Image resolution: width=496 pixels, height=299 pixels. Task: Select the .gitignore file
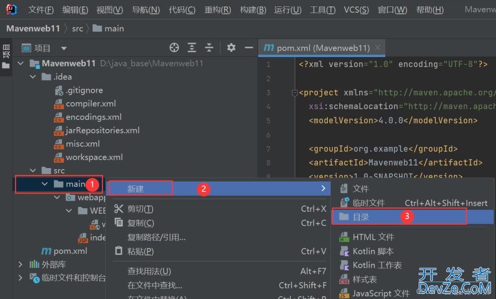79,90
